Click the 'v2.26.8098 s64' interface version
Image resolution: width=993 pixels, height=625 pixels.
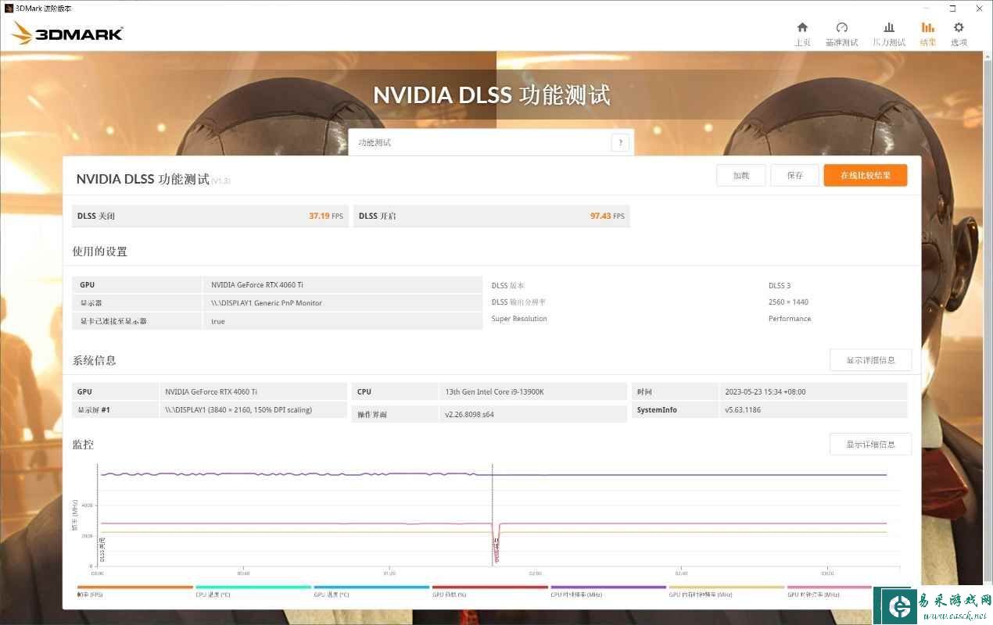[471, 415]
